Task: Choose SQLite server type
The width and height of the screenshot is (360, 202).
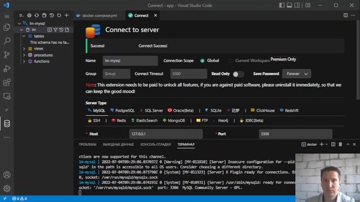Action: [213, 111]
